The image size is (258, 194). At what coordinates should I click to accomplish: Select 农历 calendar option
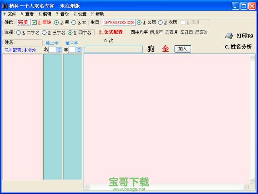coord(160,23)
